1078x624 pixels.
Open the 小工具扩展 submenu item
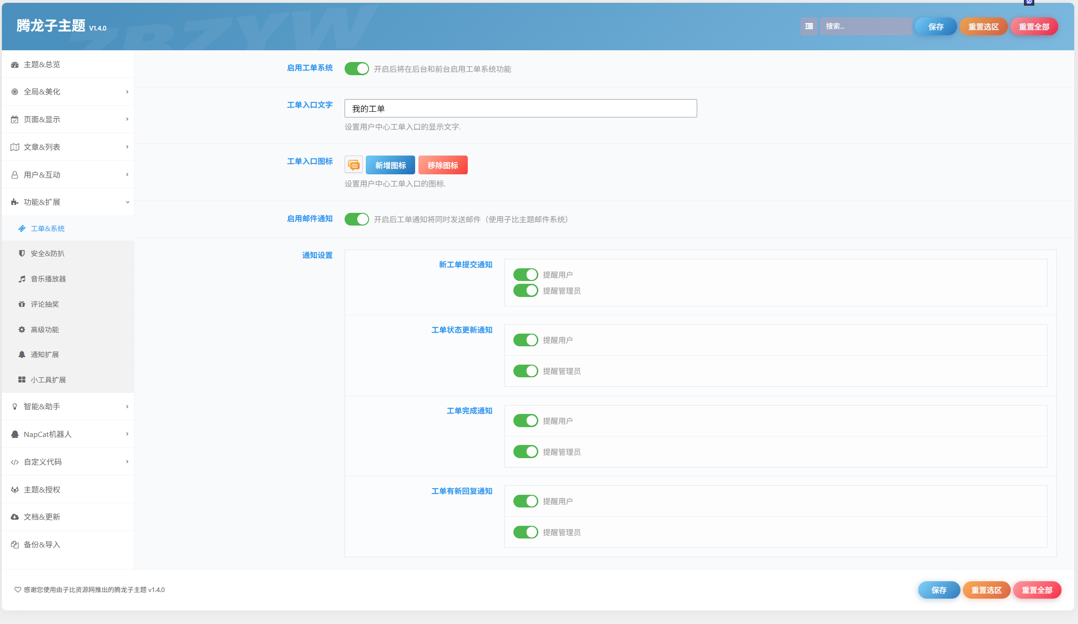(68, 380)
